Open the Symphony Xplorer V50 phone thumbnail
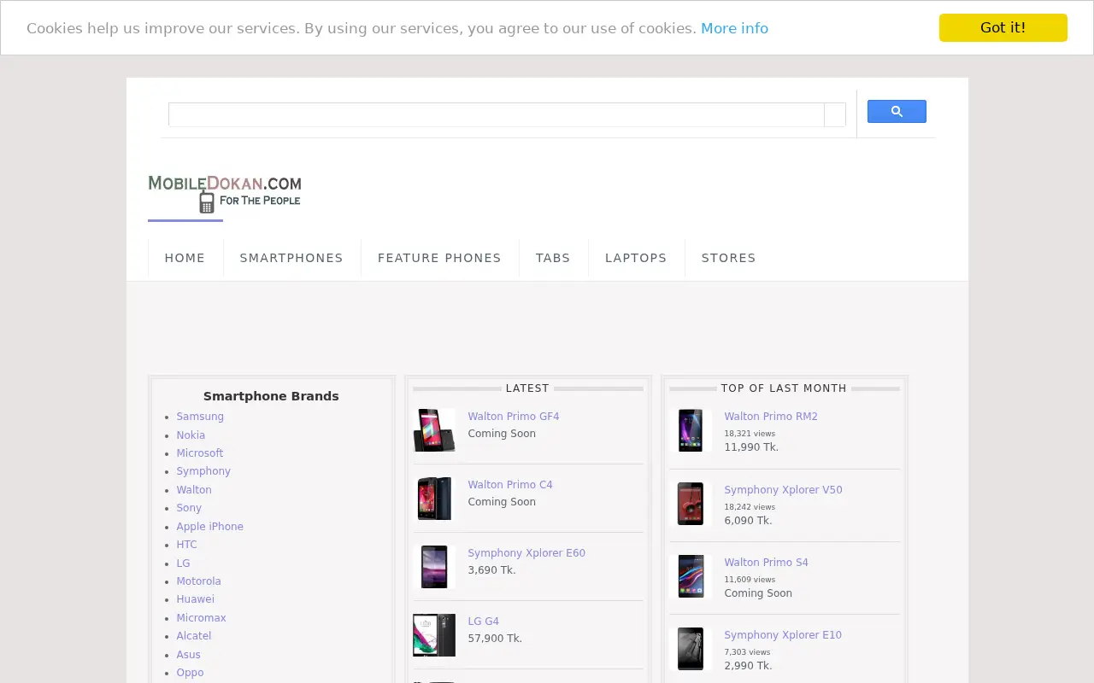This screenshot has width=1094, height=683. point(691,504)
